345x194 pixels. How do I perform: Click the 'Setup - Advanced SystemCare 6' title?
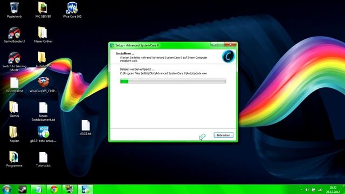click(x=137, y=45)
